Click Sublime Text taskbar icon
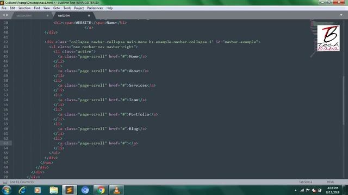 point(69,190)
